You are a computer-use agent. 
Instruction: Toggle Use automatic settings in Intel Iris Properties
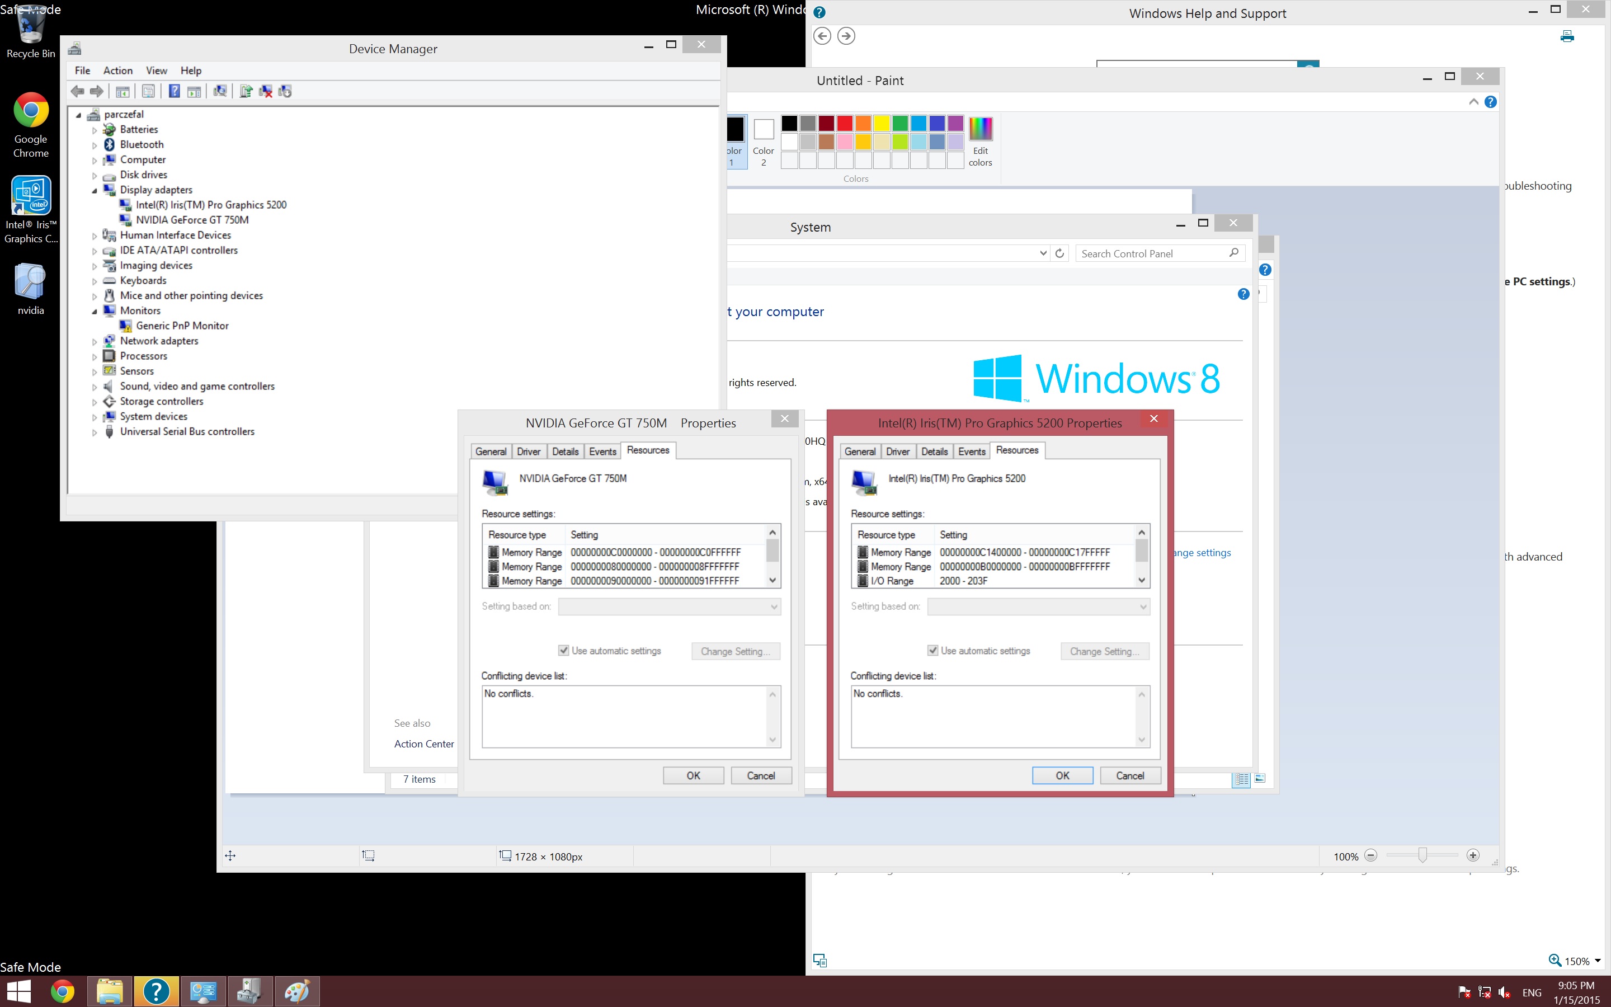(932, 650)
